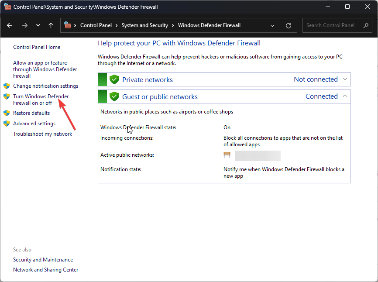This screenshot has width=378, height=282.
Task: Open the recent locations dropdown
Action: point(38,25)
